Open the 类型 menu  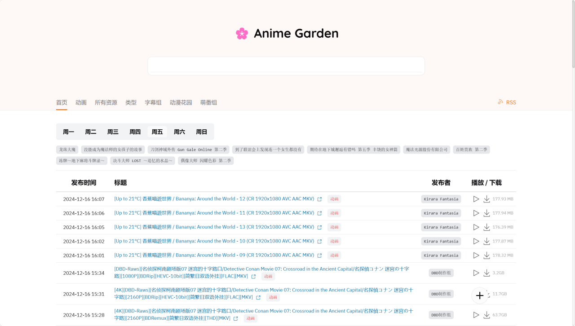131,102
